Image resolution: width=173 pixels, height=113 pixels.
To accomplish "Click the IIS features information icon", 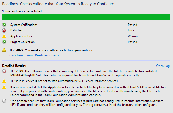I will (x=4, y=101).
